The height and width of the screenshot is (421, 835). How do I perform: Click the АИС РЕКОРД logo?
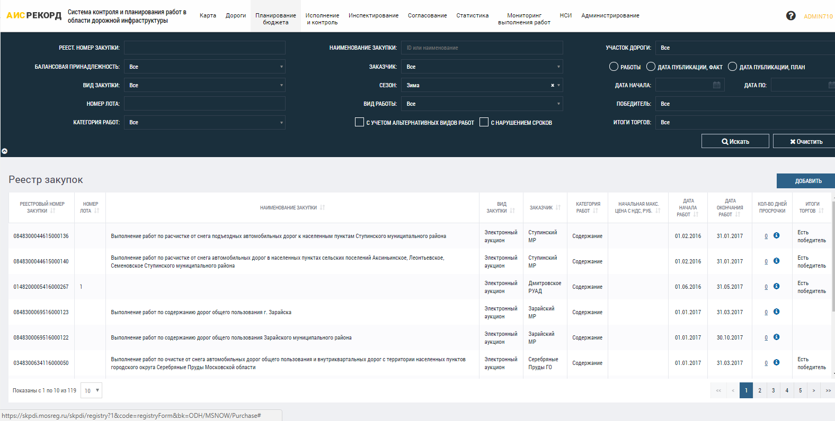pos(34,15)
